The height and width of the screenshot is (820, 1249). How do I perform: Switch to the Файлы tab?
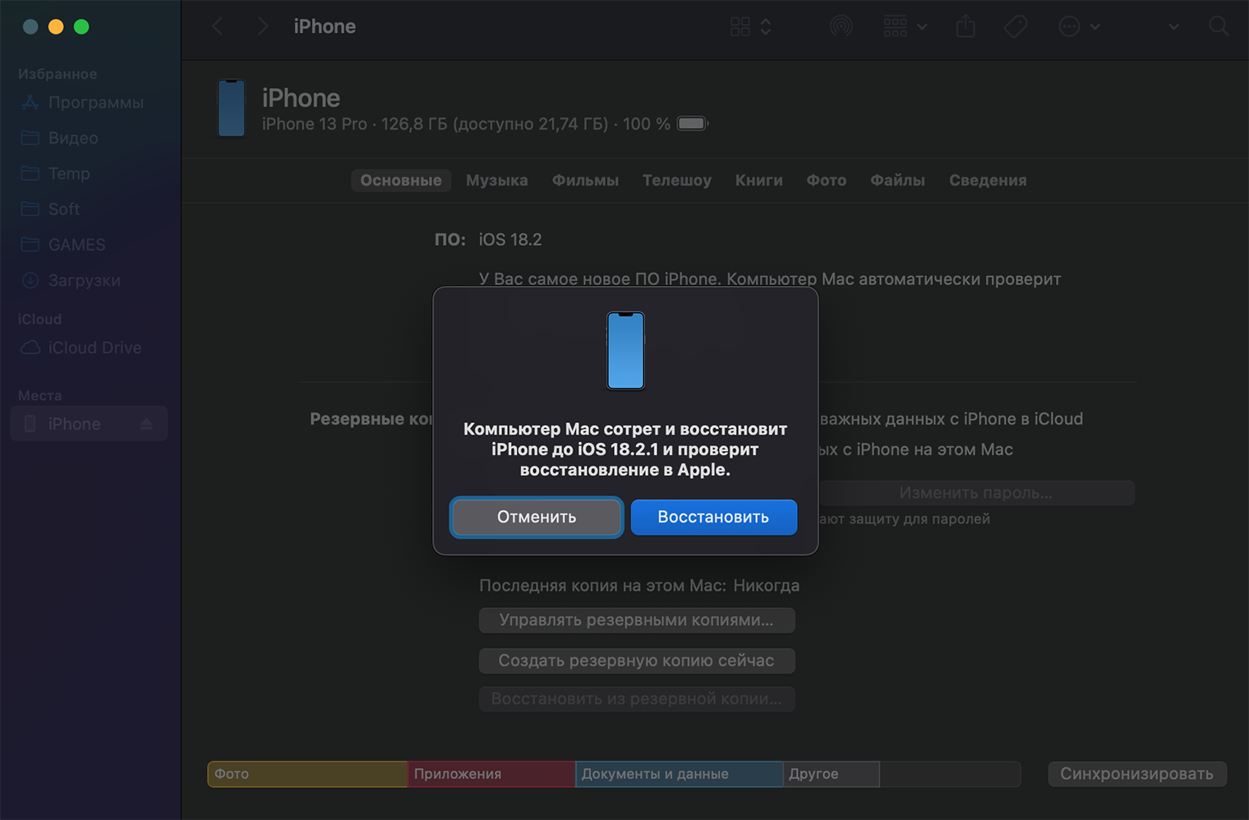[x=897, y=180]
